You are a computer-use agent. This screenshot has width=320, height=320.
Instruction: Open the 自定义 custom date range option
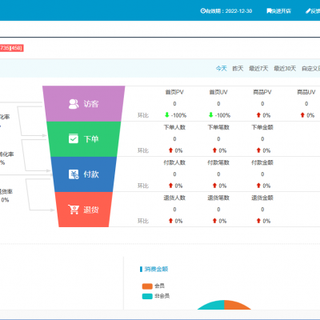(x=310, y=69)
